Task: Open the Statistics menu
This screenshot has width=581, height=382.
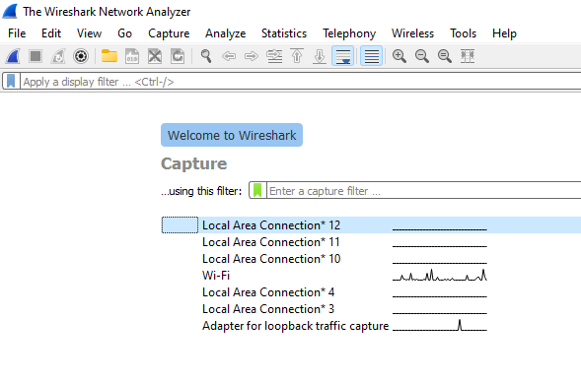Action: (284, 33)
